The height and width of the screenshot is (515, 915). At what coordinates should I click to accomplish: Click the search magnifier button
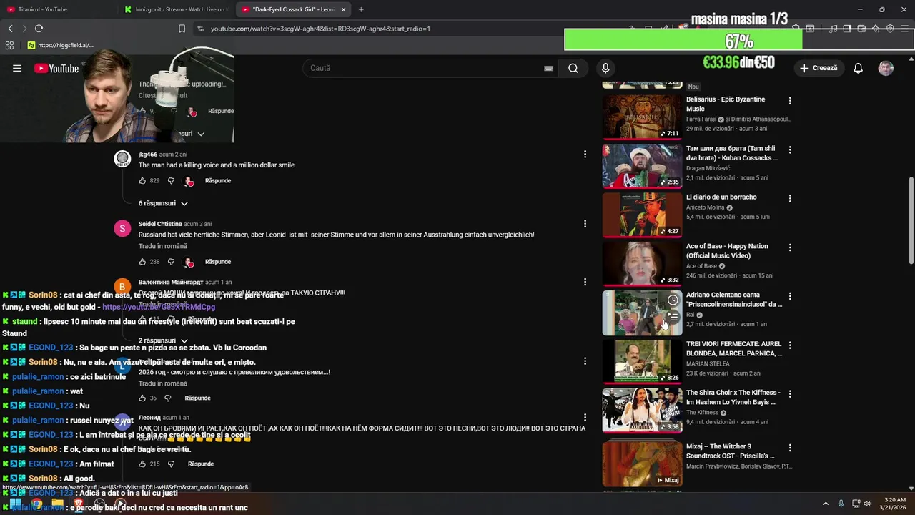573,68
